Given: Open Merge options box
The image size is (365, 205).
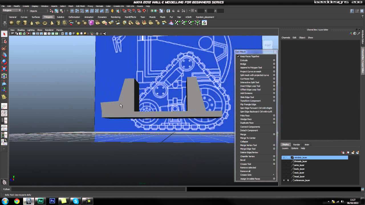Looking at the screenshot, I should point(274,134).
